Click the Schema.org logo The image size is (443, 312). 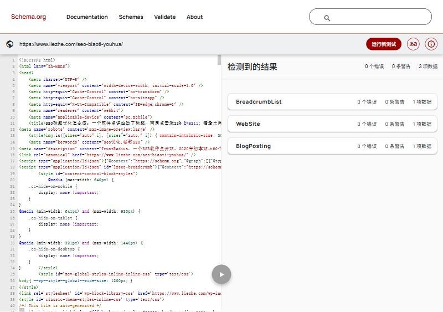[x=29, y=17]
